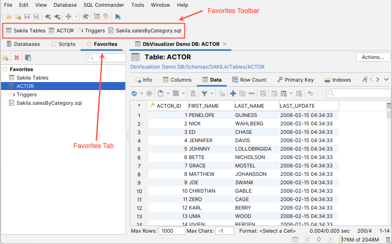
Task: Connect to database using plug icon
Action: pyautogui.click(x=48, y=16)
